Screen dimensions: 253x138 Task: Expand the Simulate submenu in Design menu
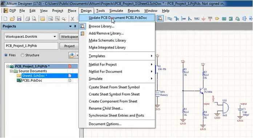click(x=152, y=79)
